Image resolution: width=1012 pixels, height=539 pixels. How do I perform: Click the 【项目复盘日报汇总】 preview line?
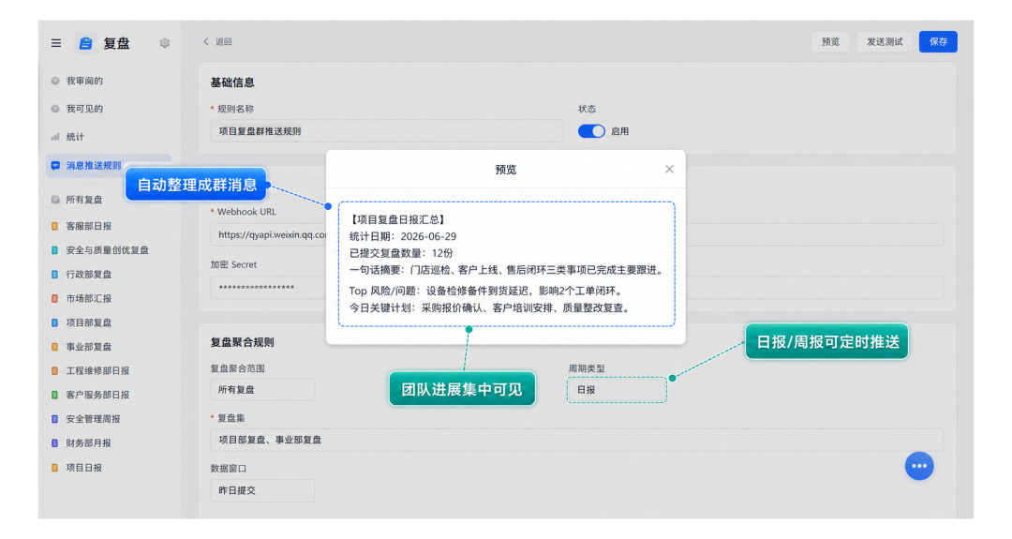[x=398, y=219]
